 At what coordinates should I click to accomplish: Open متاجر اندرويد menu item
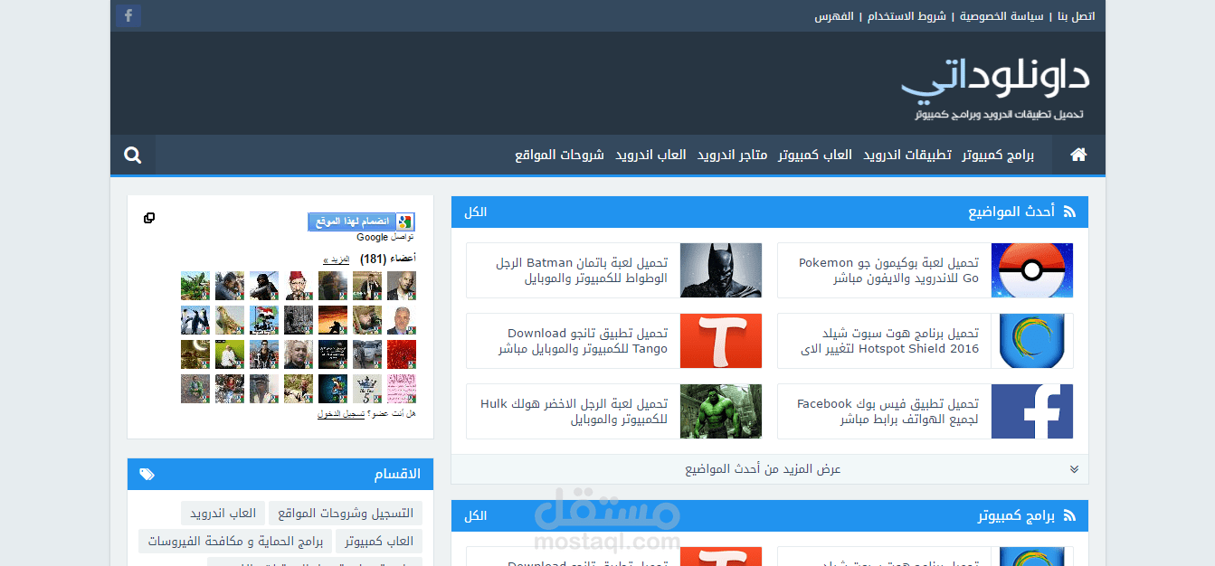tap(732, 155)
